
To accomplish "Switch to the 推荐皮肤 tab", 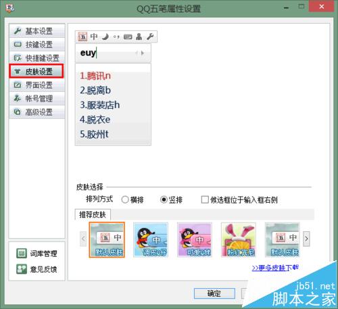I will click(x=93, y=214).
